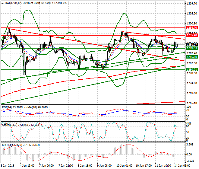
Task: Select the 11 Jan 10:00 time label
Action: (x=163, y=166)
